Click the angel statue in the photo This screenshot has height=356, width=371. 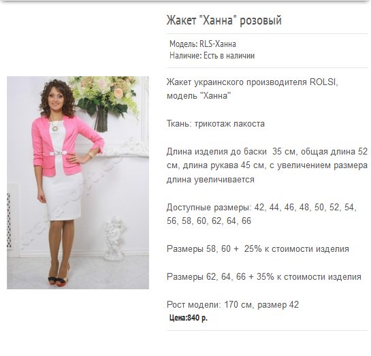click(x=115, y=238)
